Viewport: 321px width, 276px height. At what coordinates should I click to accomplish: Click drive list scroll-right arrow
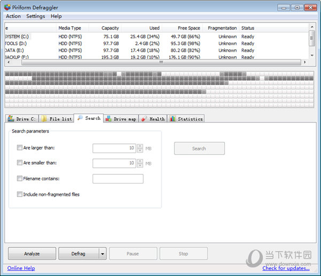305,62
